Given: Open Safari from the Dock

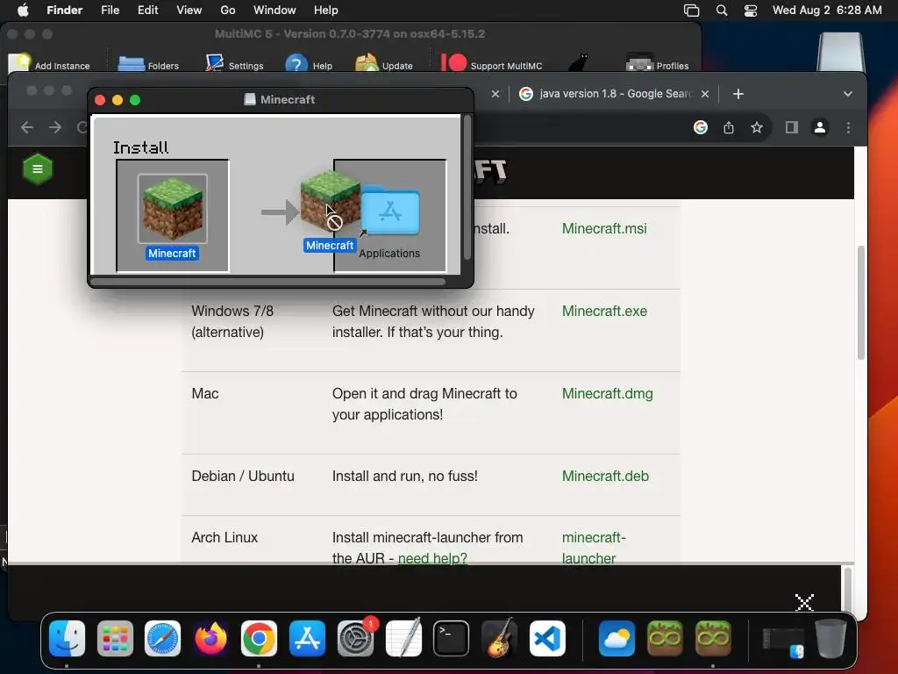Looking at the screenshot, I should [x=162, y=638].
